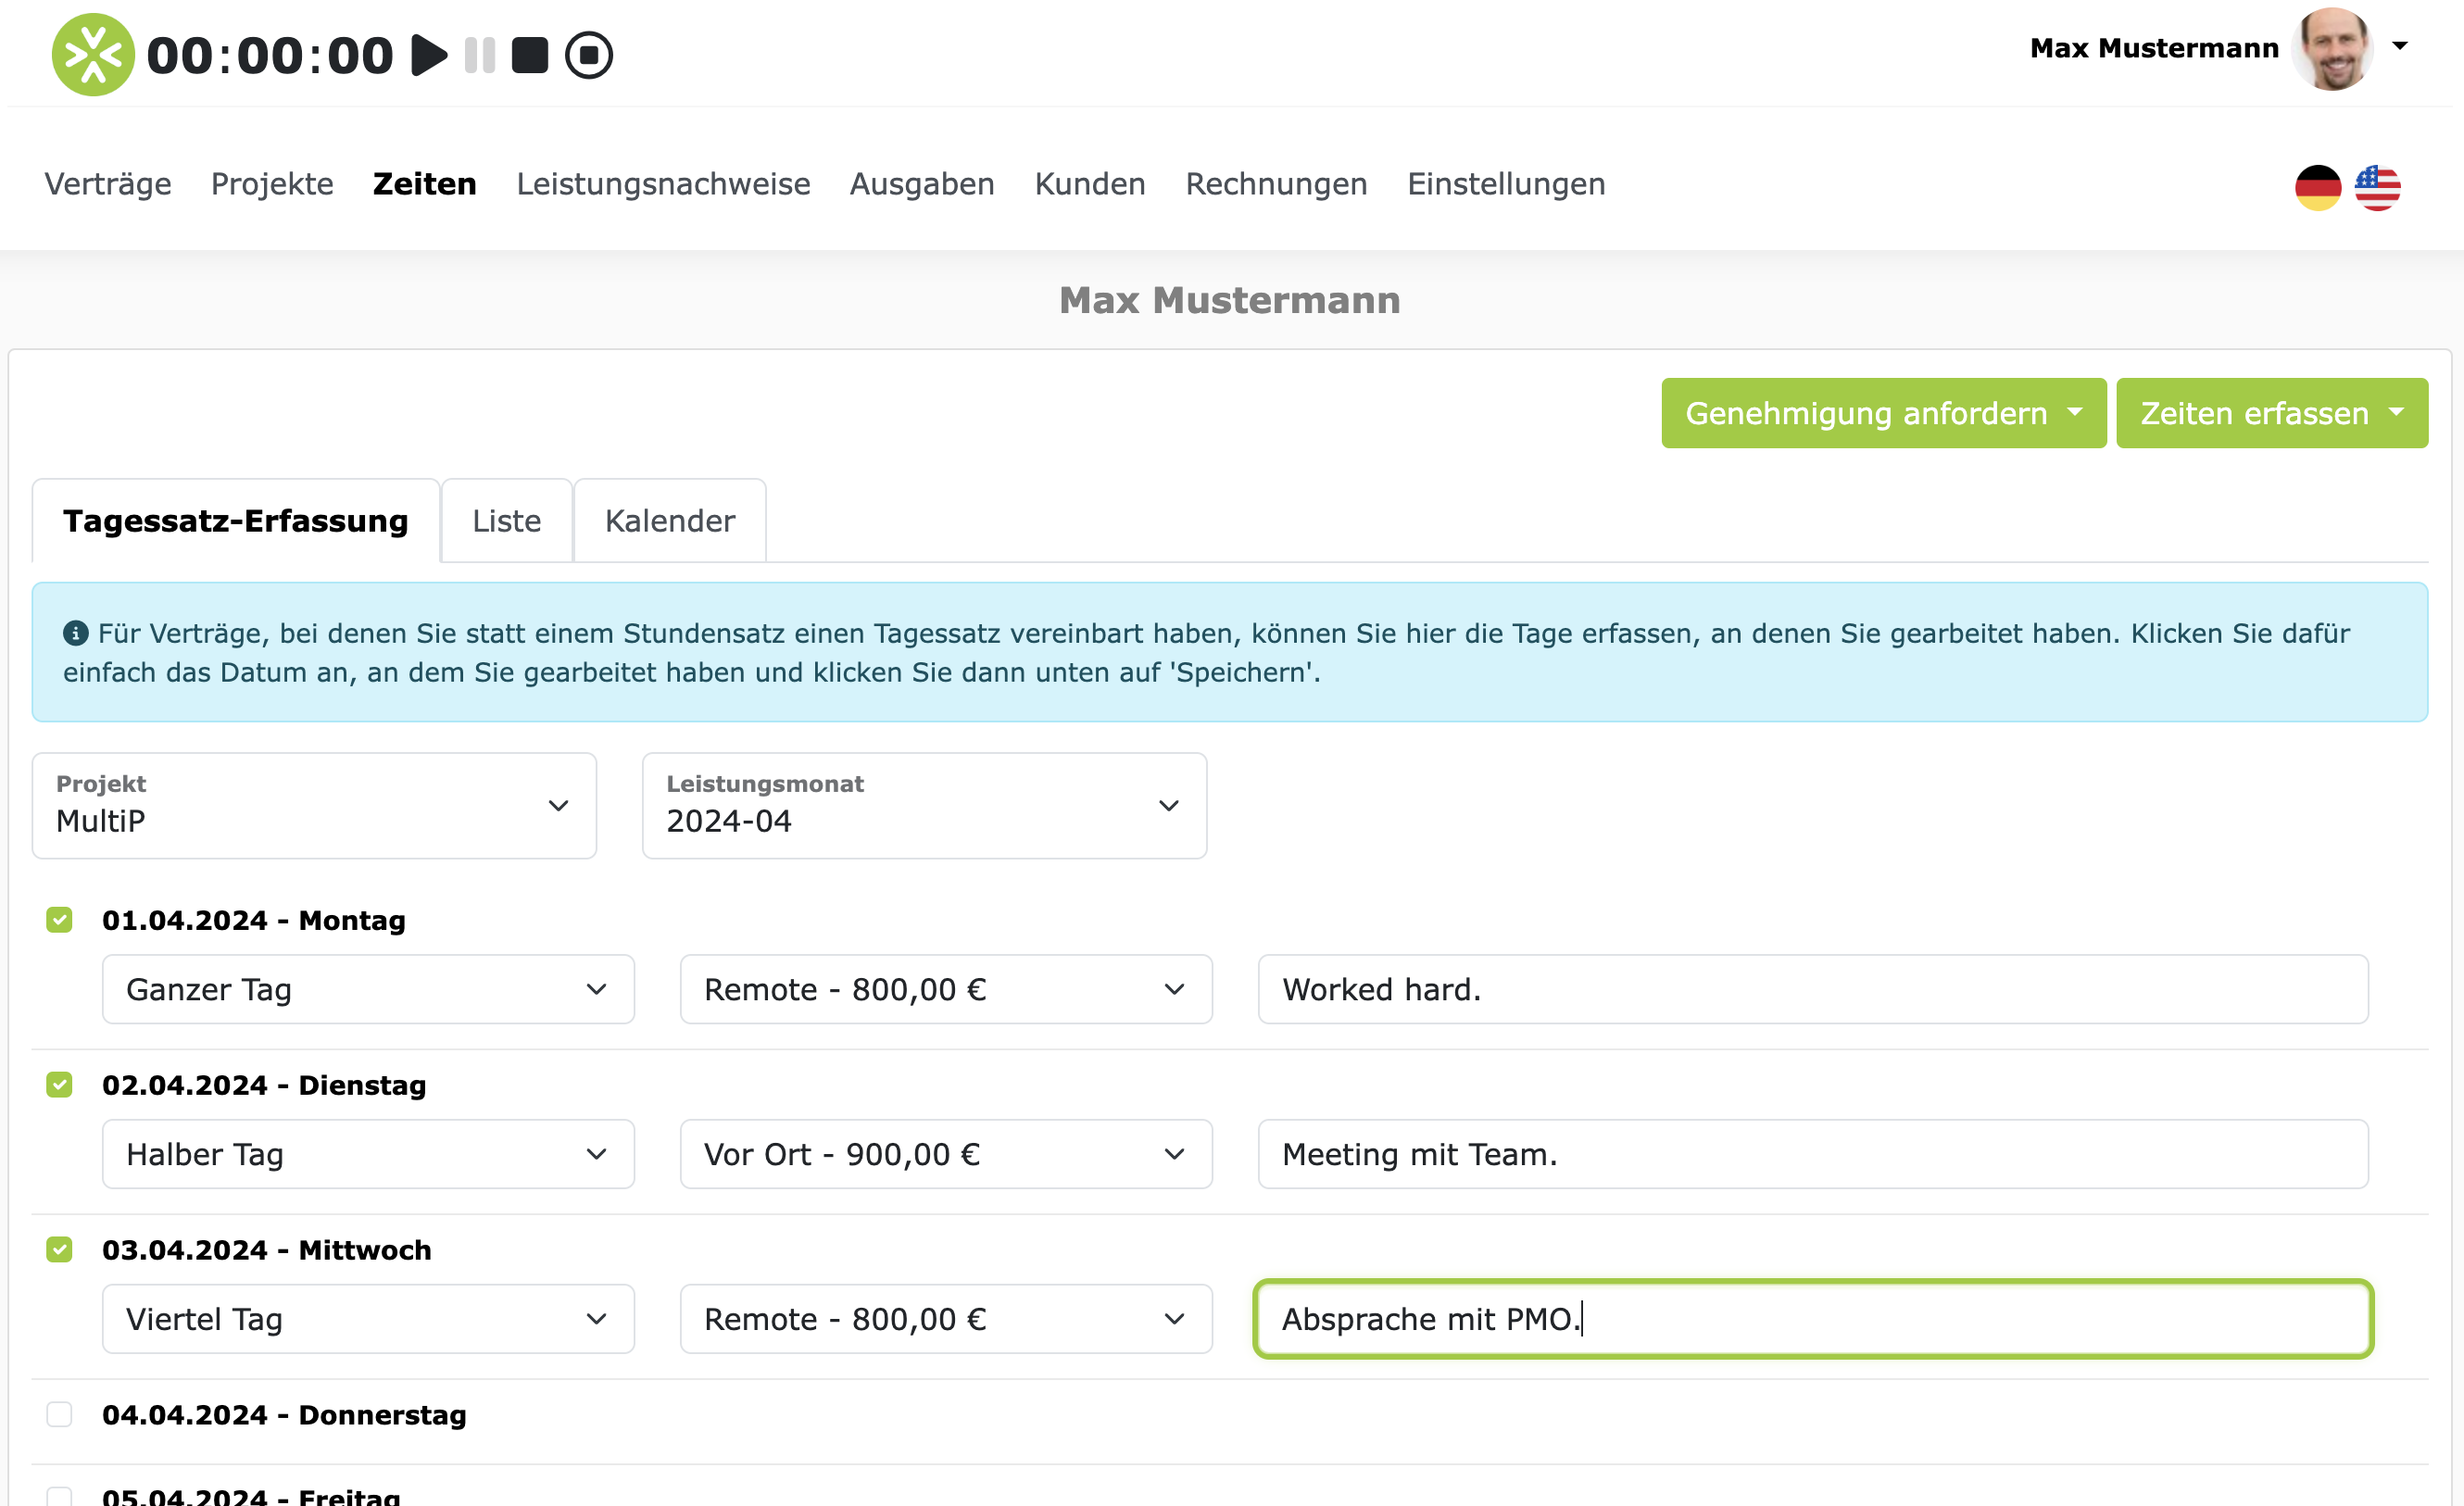
Task: Open Leistungsnachweise in the navigation menu
Action: [x=663, y=184]
